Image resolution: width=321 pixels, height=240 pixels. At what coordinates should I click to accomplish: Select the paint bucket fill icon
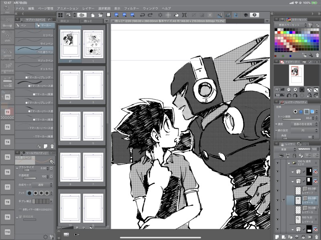(x=177, y=15)
